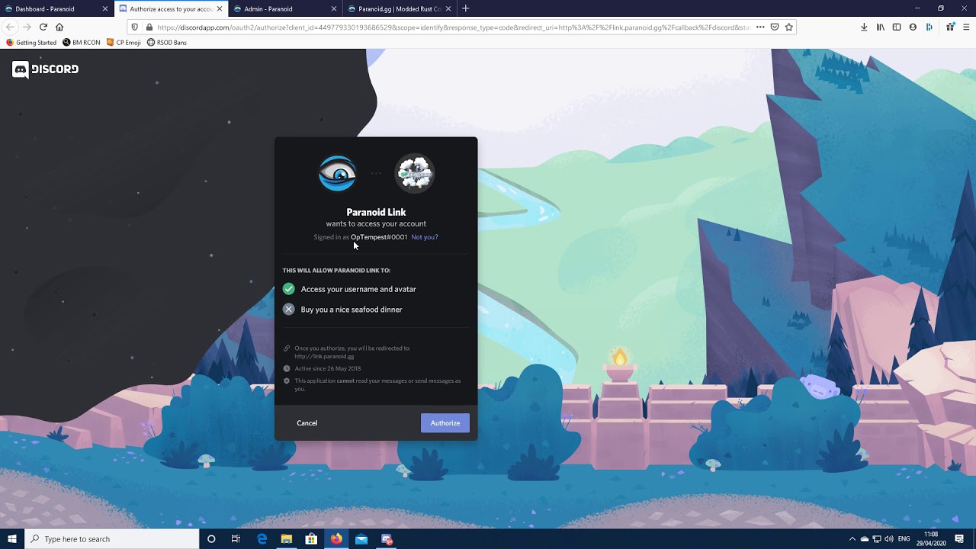
Task: Open the page actions three-dot menu
Action: (760, 27)
